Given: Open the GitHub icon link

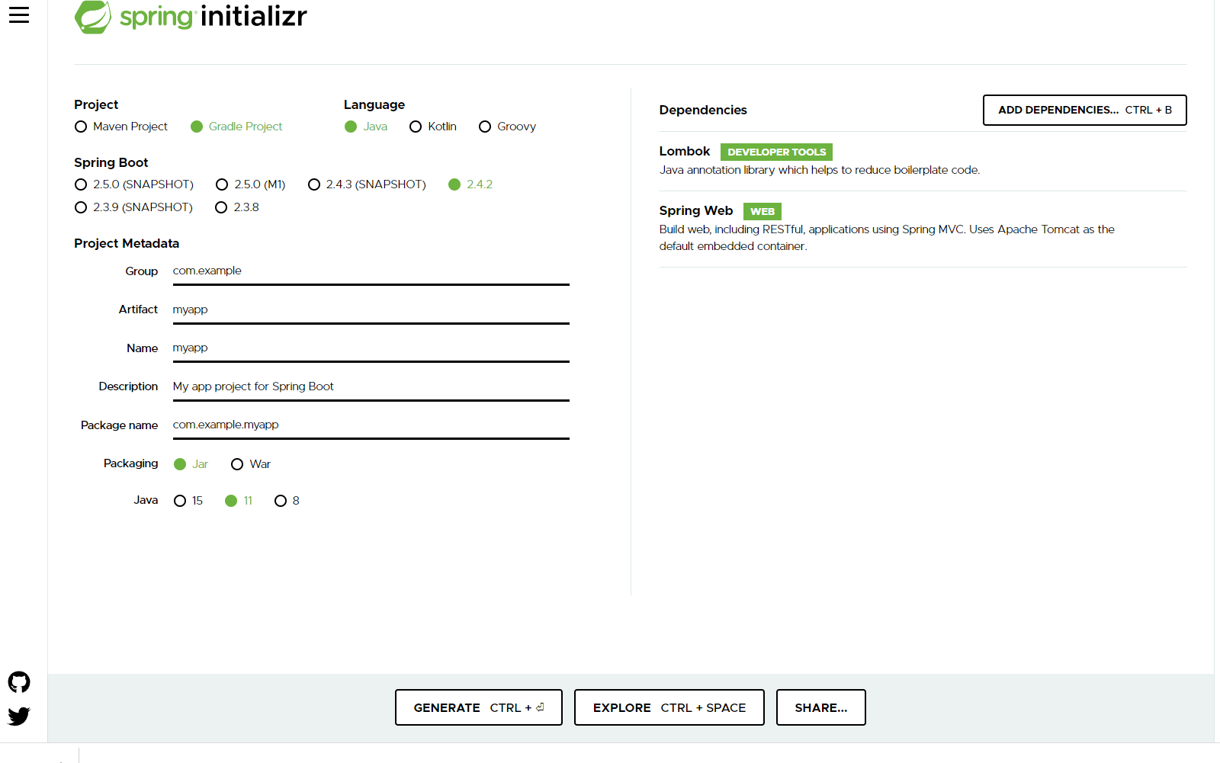Looking at the screenshot, I should click(x=19, y=682).
